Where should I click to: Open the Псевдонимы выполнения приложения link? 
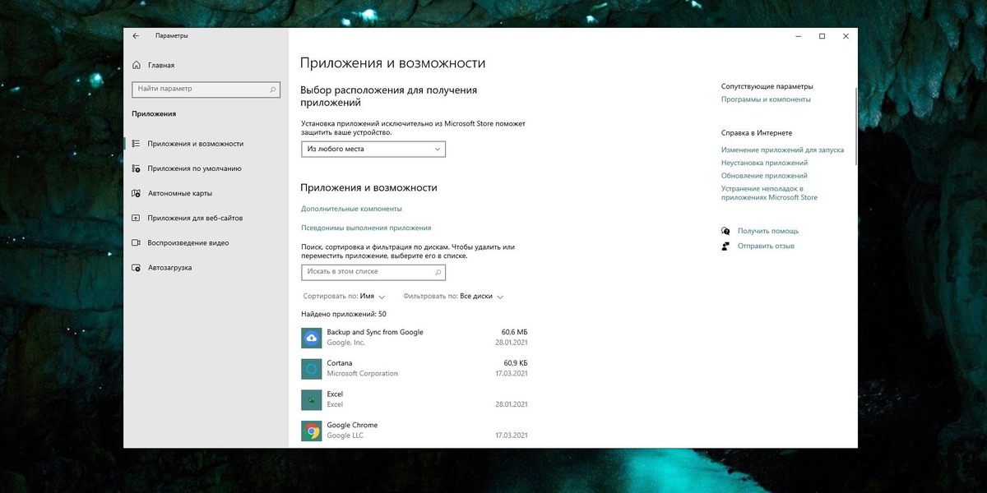tap(366, 228)
